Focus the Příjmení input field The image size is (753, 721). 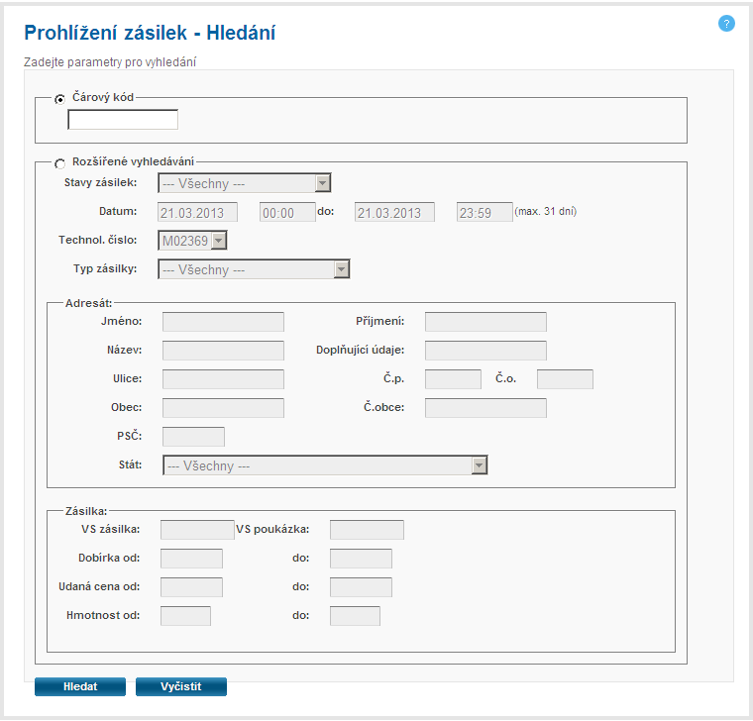tap(485, 322)
